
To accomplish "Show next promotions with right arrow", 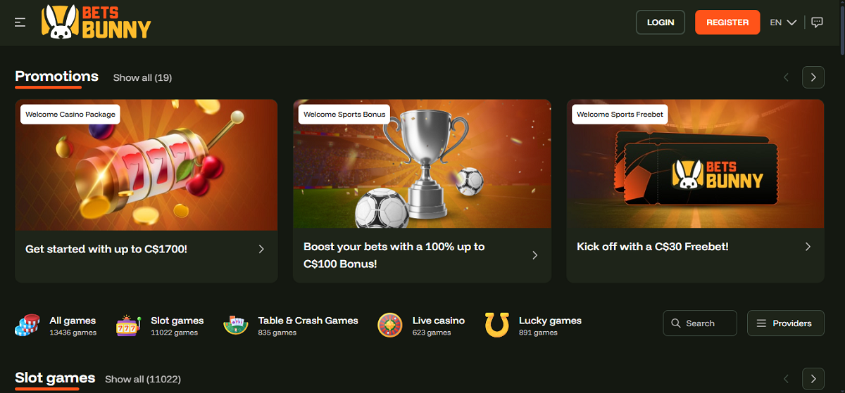I will tap(813, 77).
